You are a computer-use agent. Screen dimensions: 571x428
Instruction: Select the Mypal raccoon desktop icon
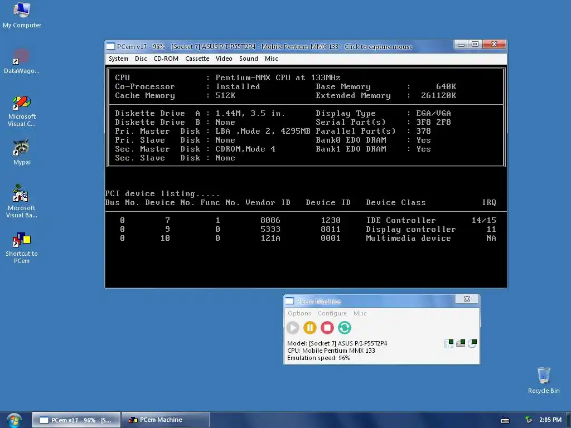(22, 153)
